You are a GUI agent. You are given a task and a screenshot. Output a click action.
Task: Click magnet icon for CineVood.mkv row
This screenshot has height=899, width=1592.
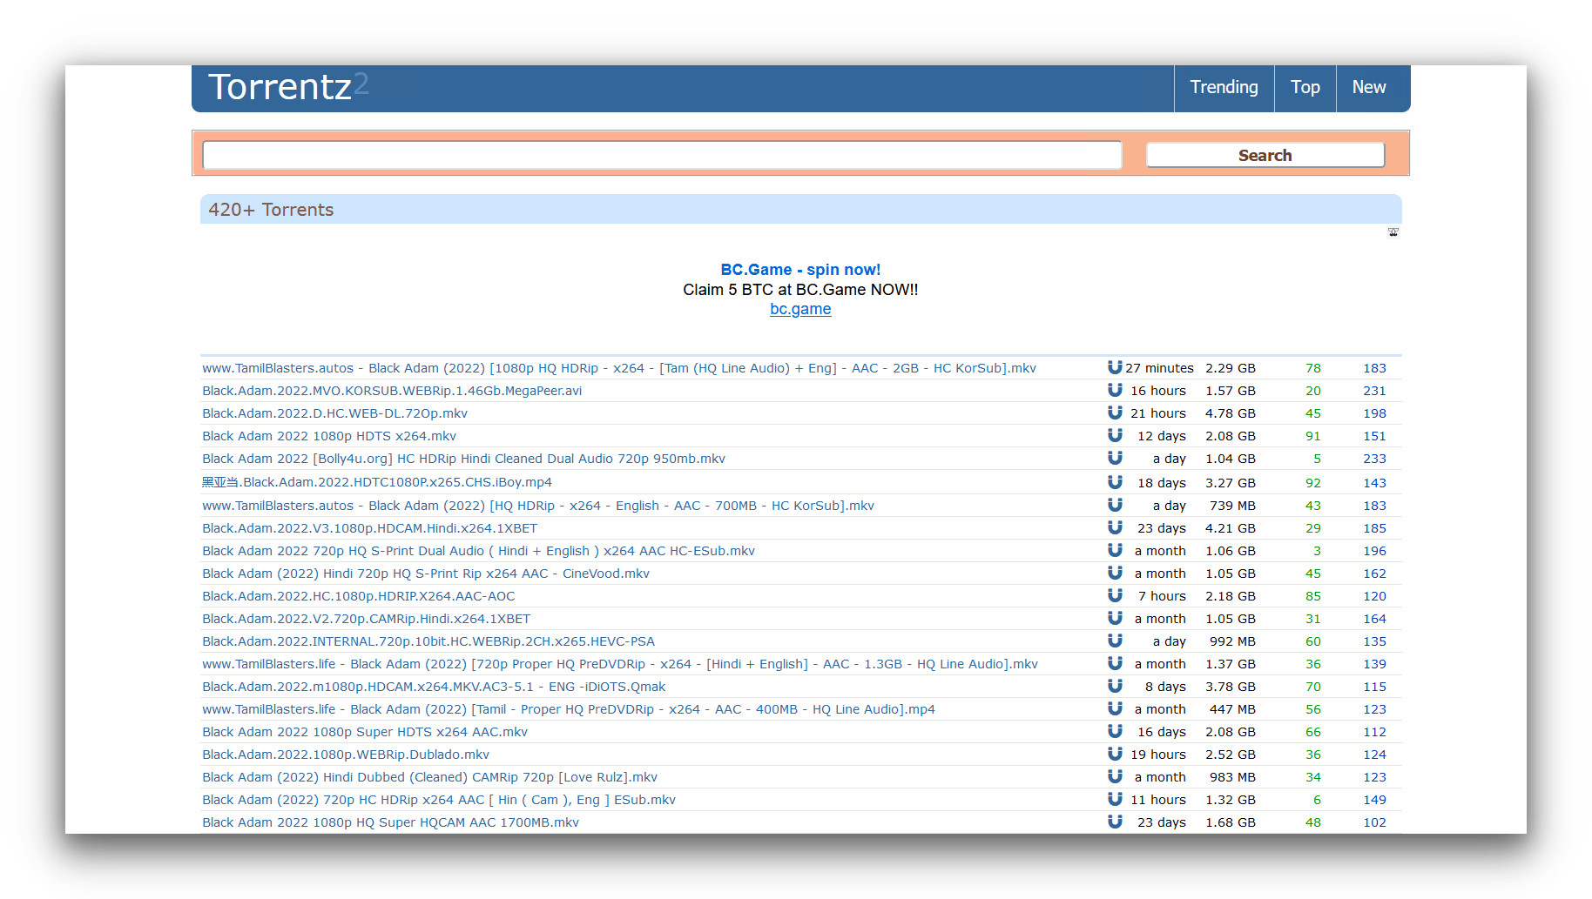[1115, 573]
